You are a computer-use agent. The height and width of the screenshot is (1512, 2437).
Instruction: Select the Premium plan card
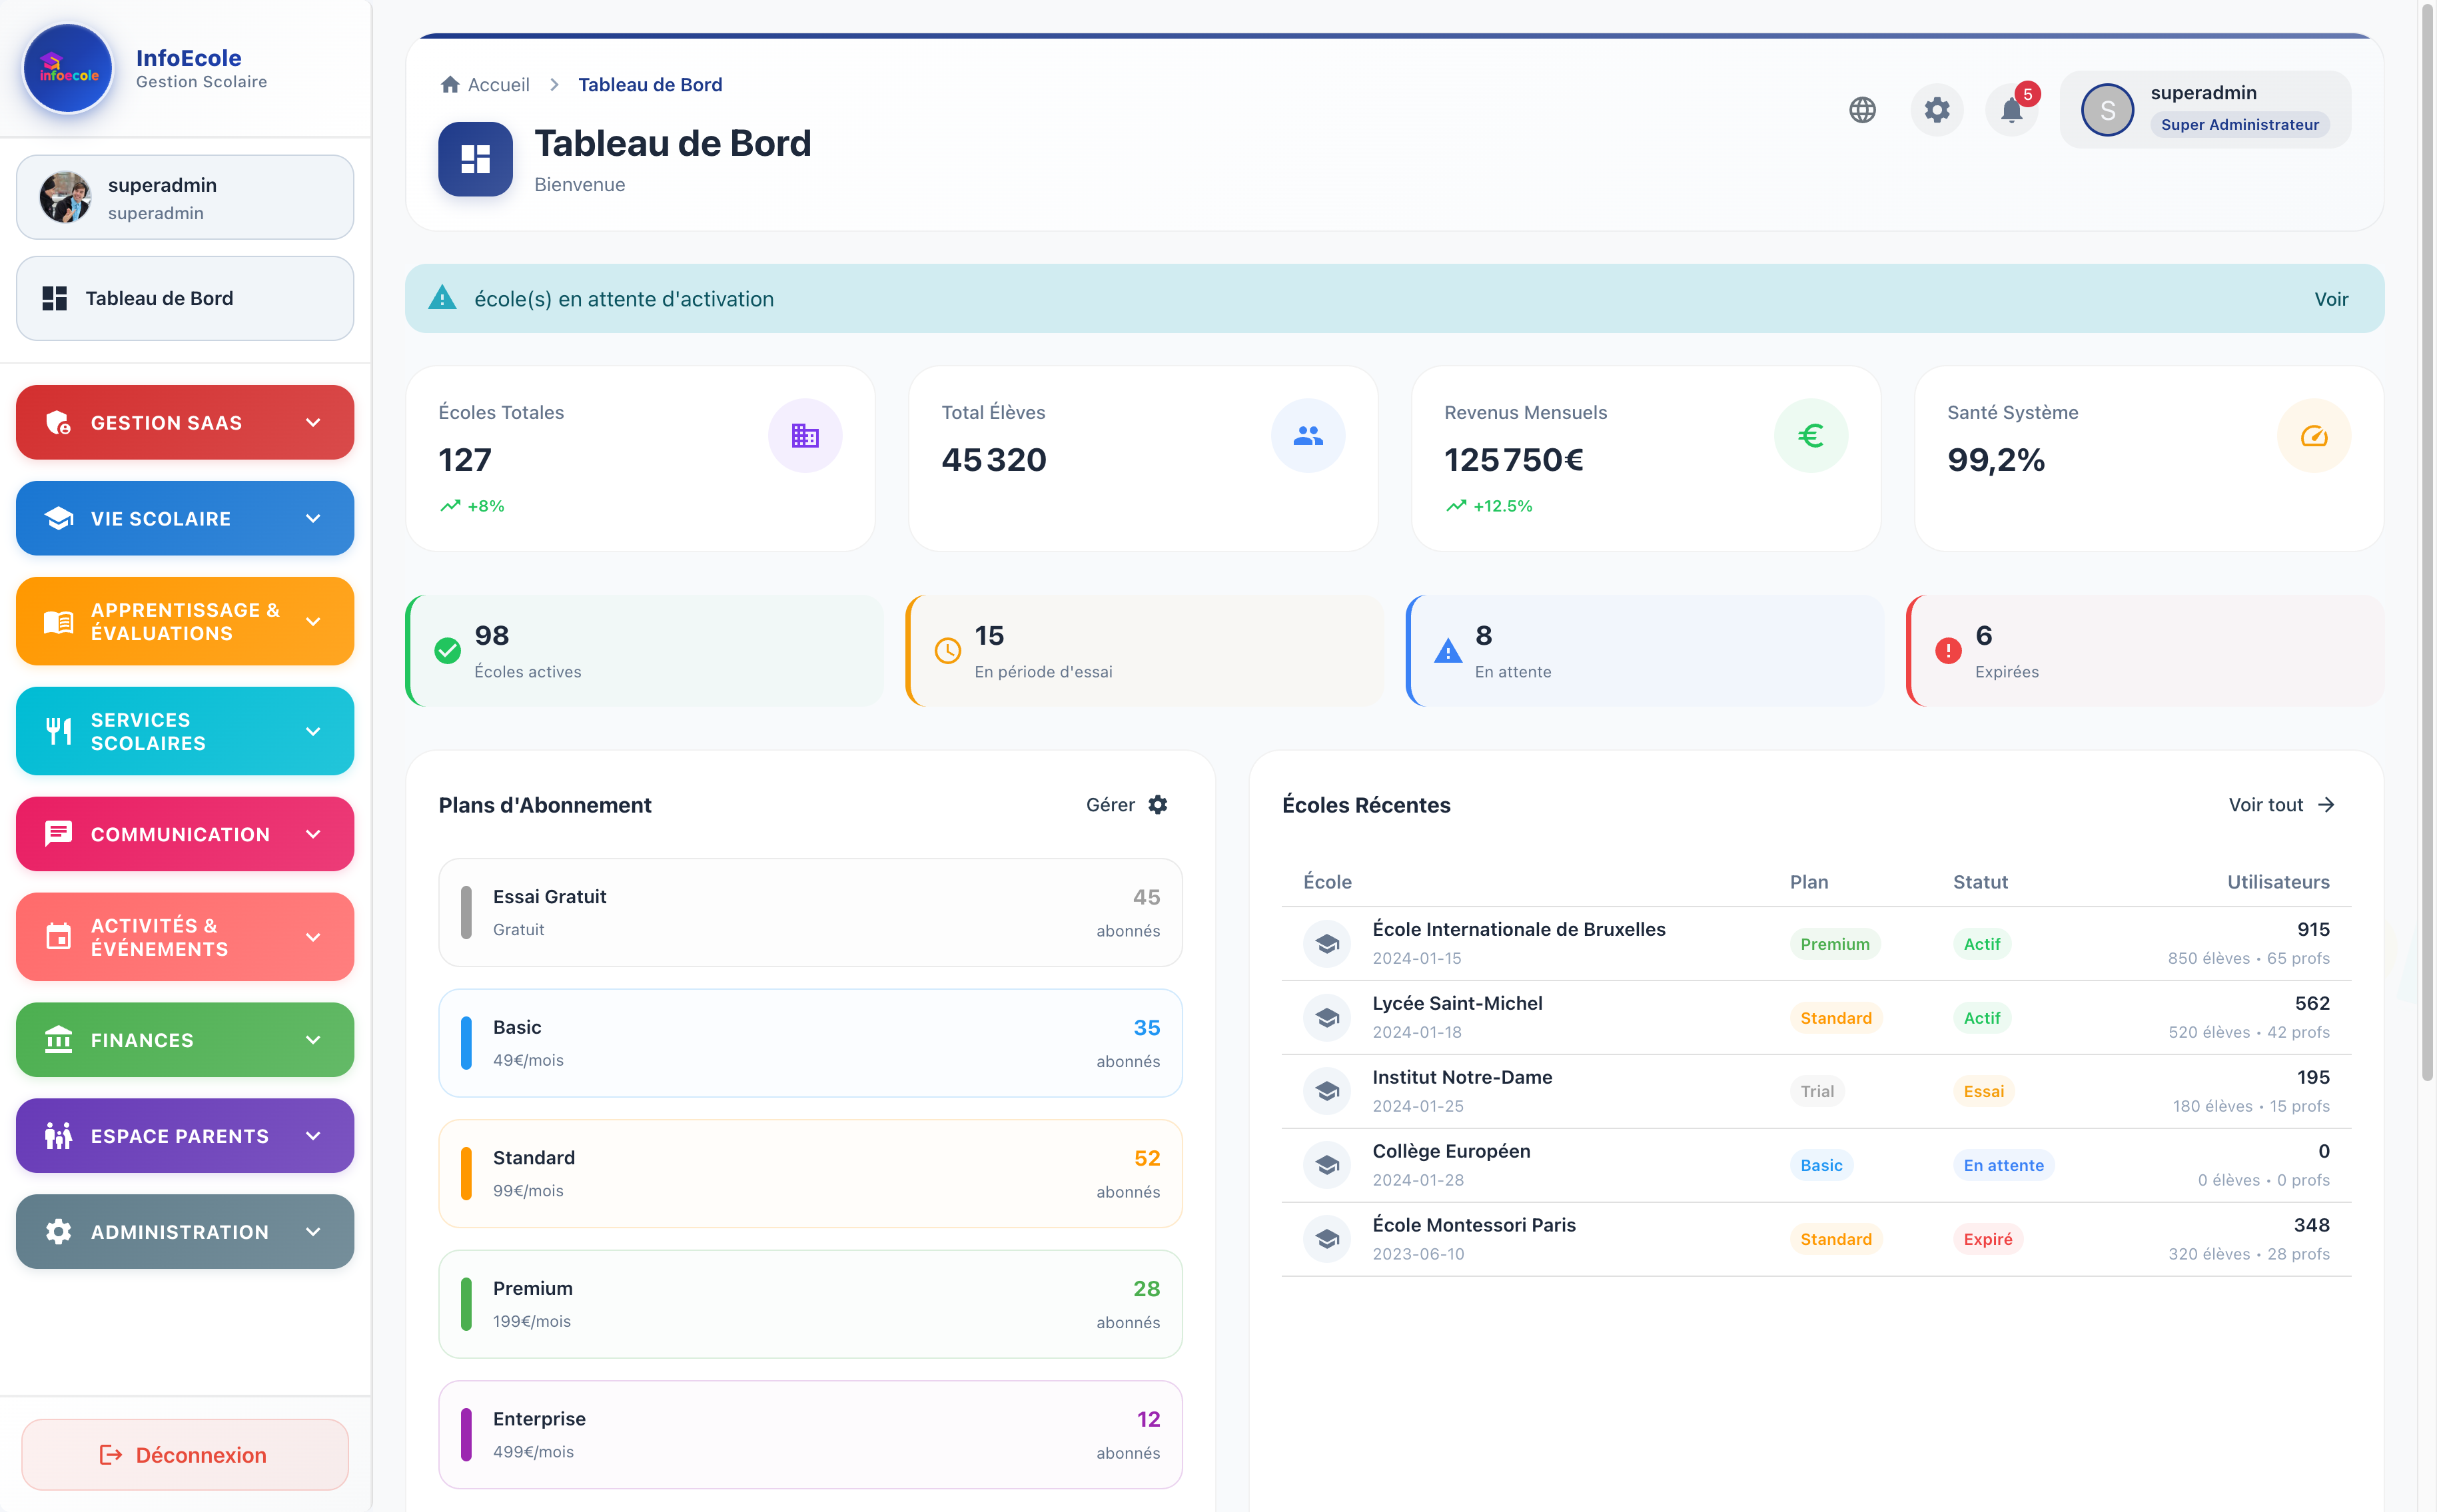(x=810, y=1304)
